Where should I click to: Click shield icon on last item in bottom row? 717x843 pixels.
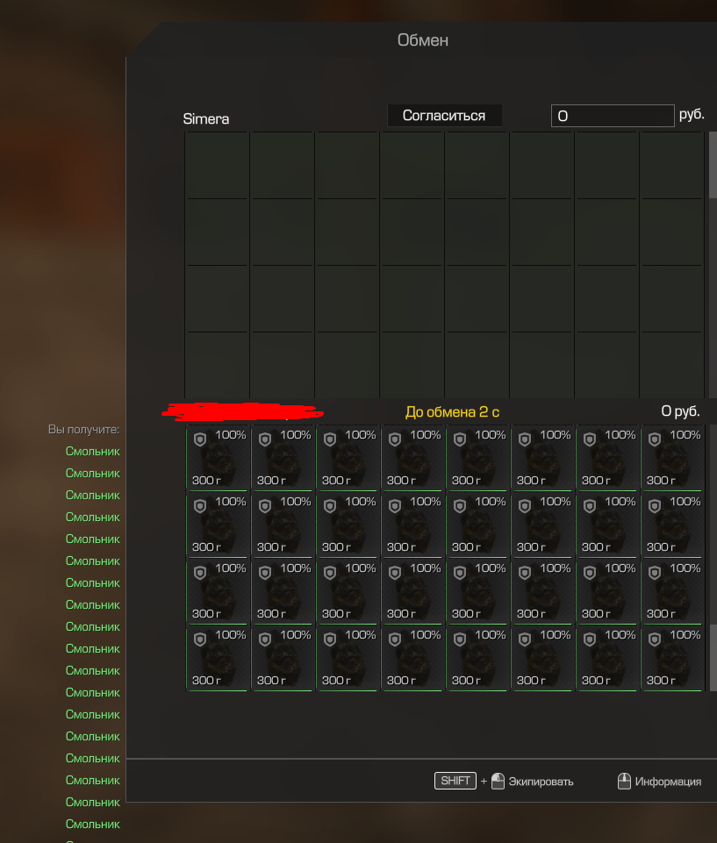coord(654,639)
